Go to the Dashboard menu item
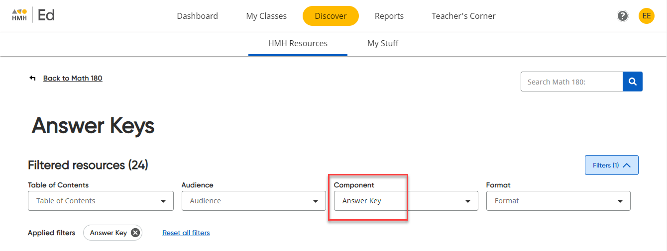667x251 pixels. click(197, 16)
